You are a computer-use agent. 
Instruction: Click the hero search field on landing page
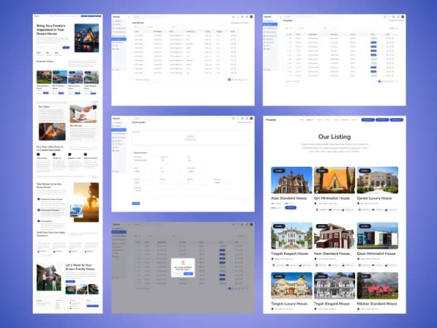(x=50, y=47)
